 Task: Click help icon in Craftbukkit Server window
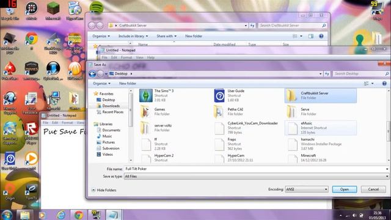pos(321,36)
